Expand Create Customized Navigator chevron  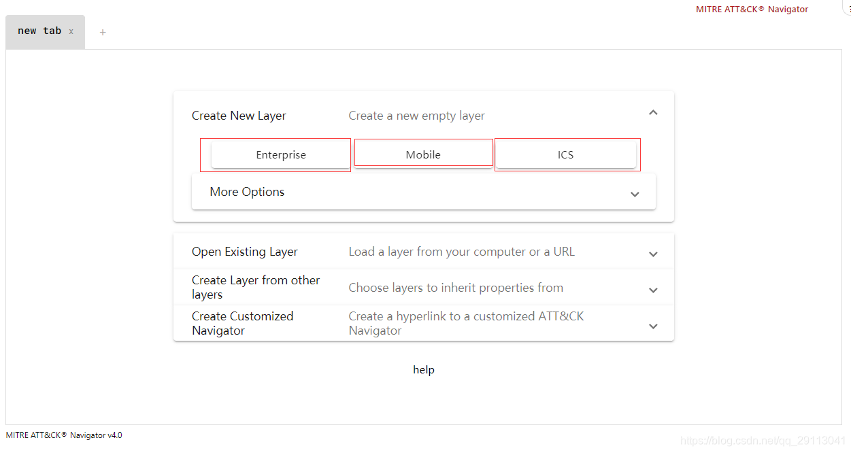[x=653, y=326]
